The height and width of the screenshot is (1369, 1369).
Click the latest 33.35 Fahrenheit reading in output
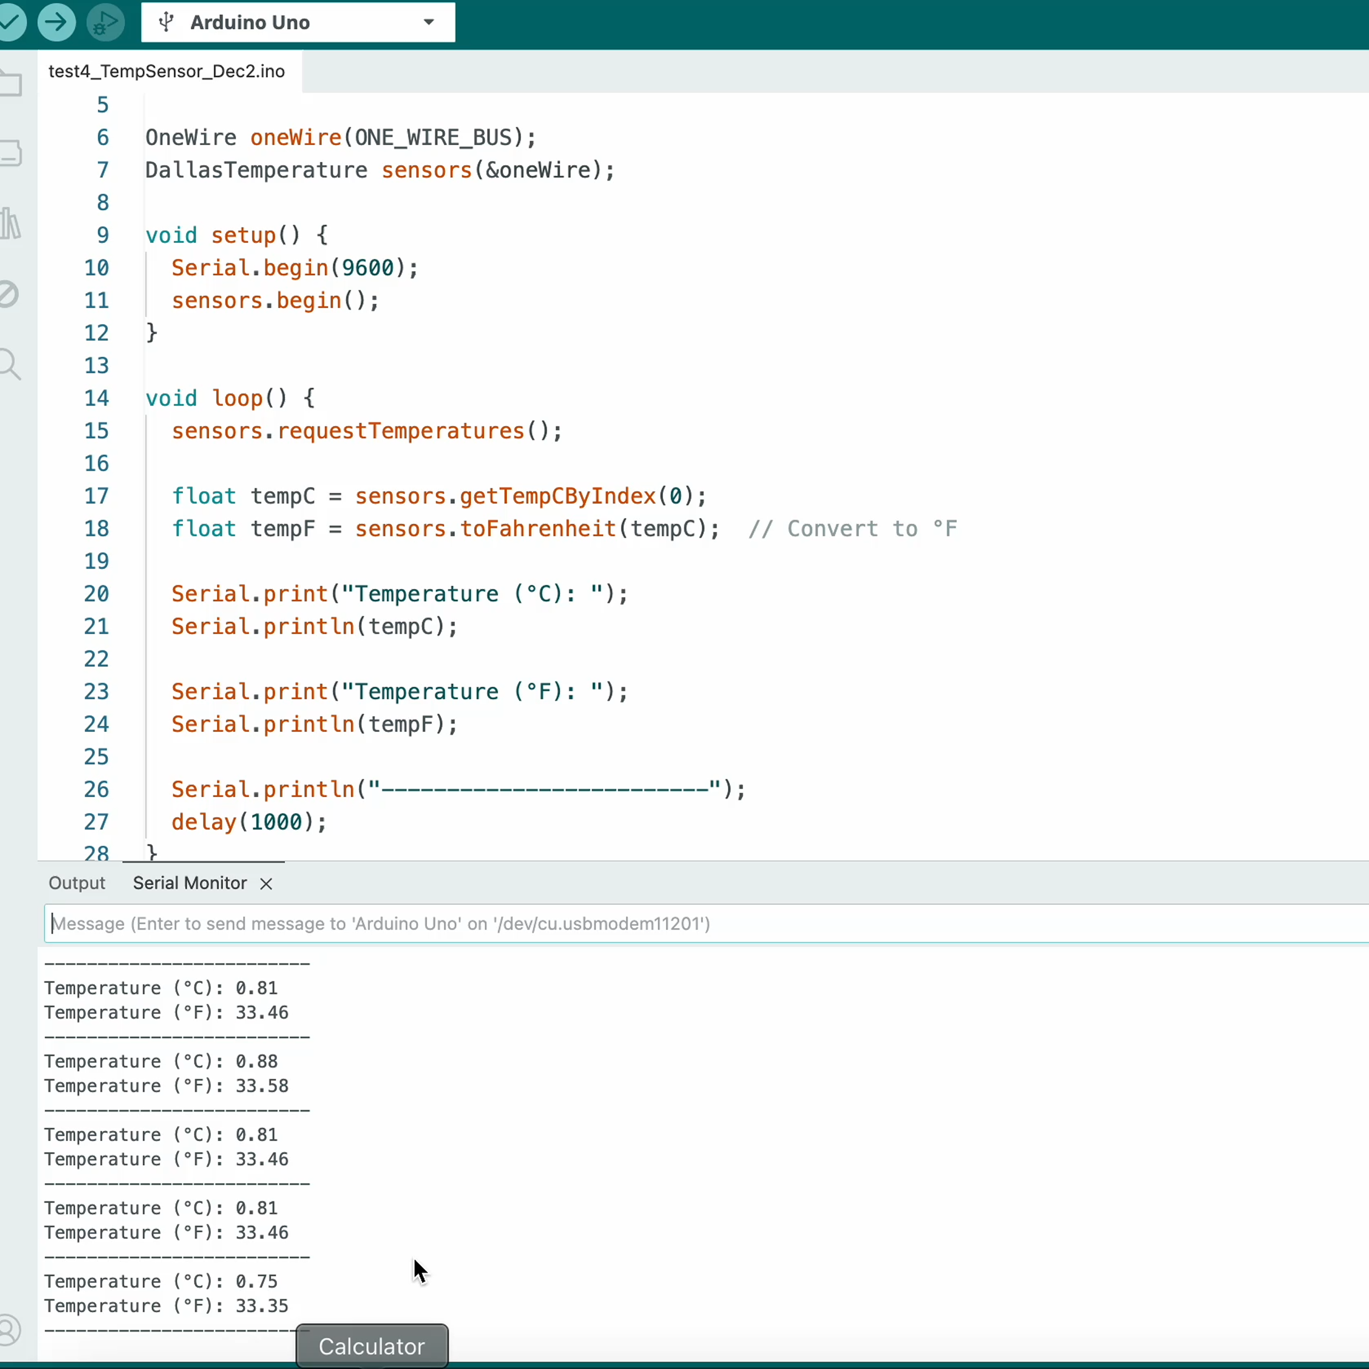click(262, 1305)
